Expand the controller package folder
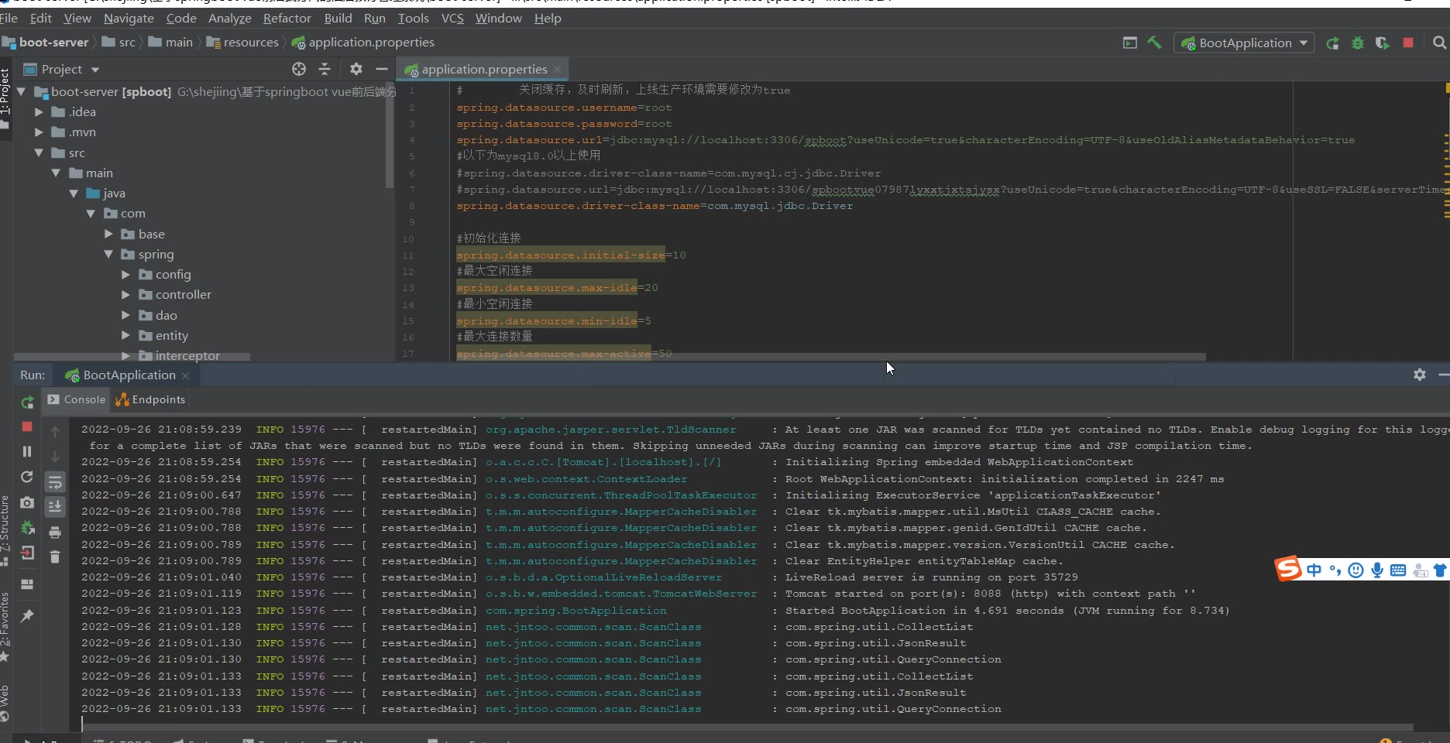 coord(125,295)
